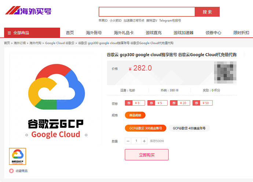Open the 推特蓝V hot search link
The height and width of the screenshot is (182, 253).
[152, 21]
